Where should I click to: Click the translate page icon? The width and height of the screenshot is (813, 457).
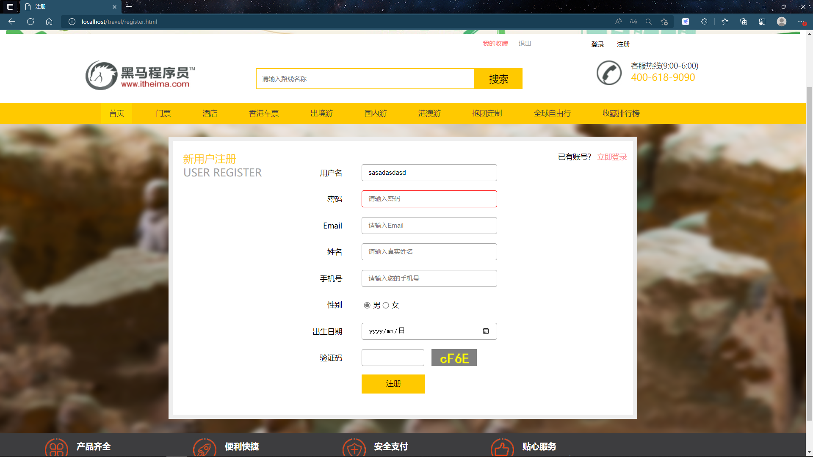(633, 22)
